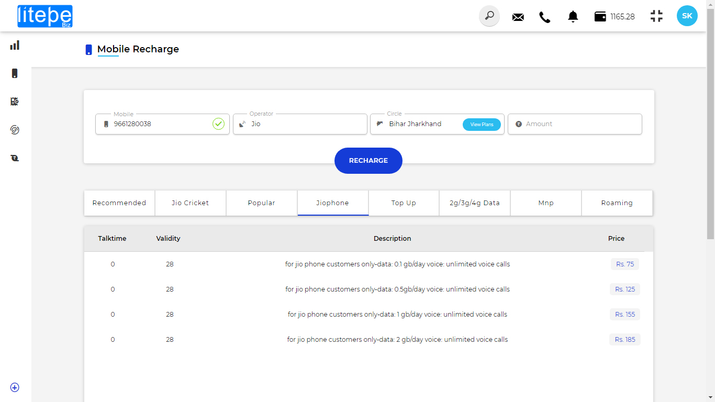Select the Top Up plans tab

404,203
